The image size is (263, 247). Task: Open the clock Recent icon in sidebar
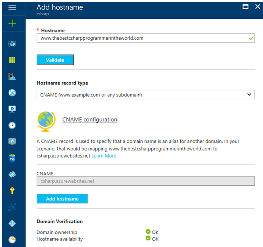(12, 125)
